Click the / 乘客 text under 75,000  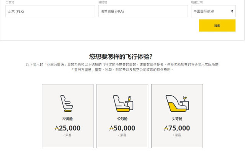coord(177,135)
